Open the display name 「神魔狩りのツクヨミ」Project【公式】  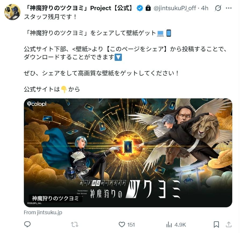point(79,8)
